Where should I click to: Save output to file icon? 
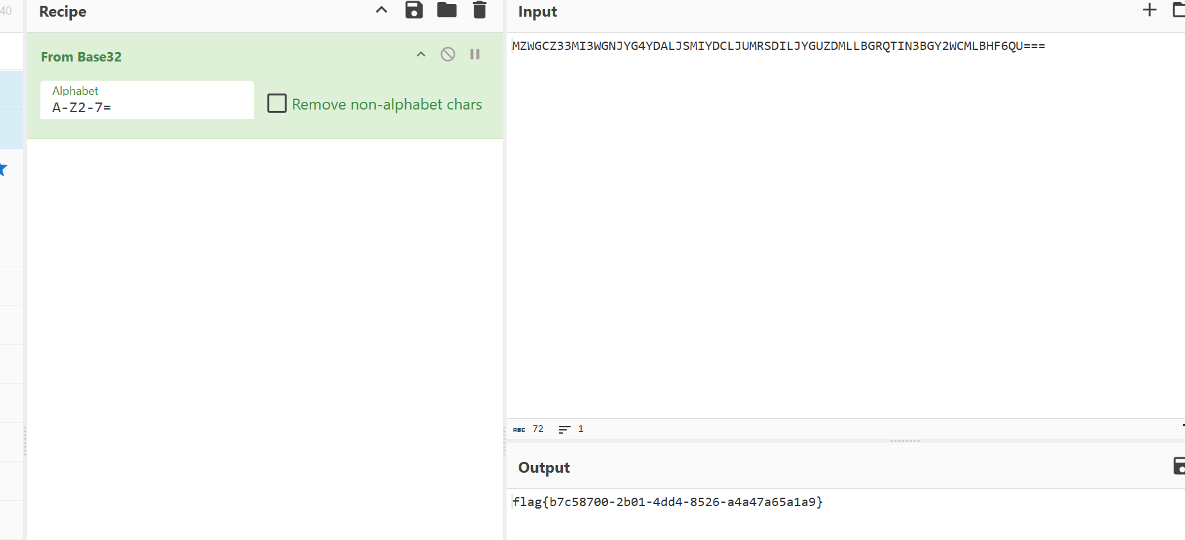(x=1179, y=466)
